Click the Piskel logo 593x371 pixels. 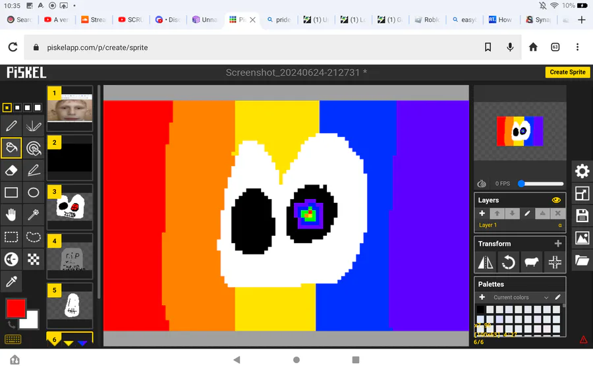(x=26, y=72)
